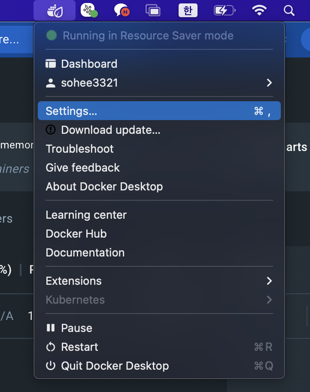
Task: Click the greyed-out Kubernetes entry
Action: click(159, 300)
